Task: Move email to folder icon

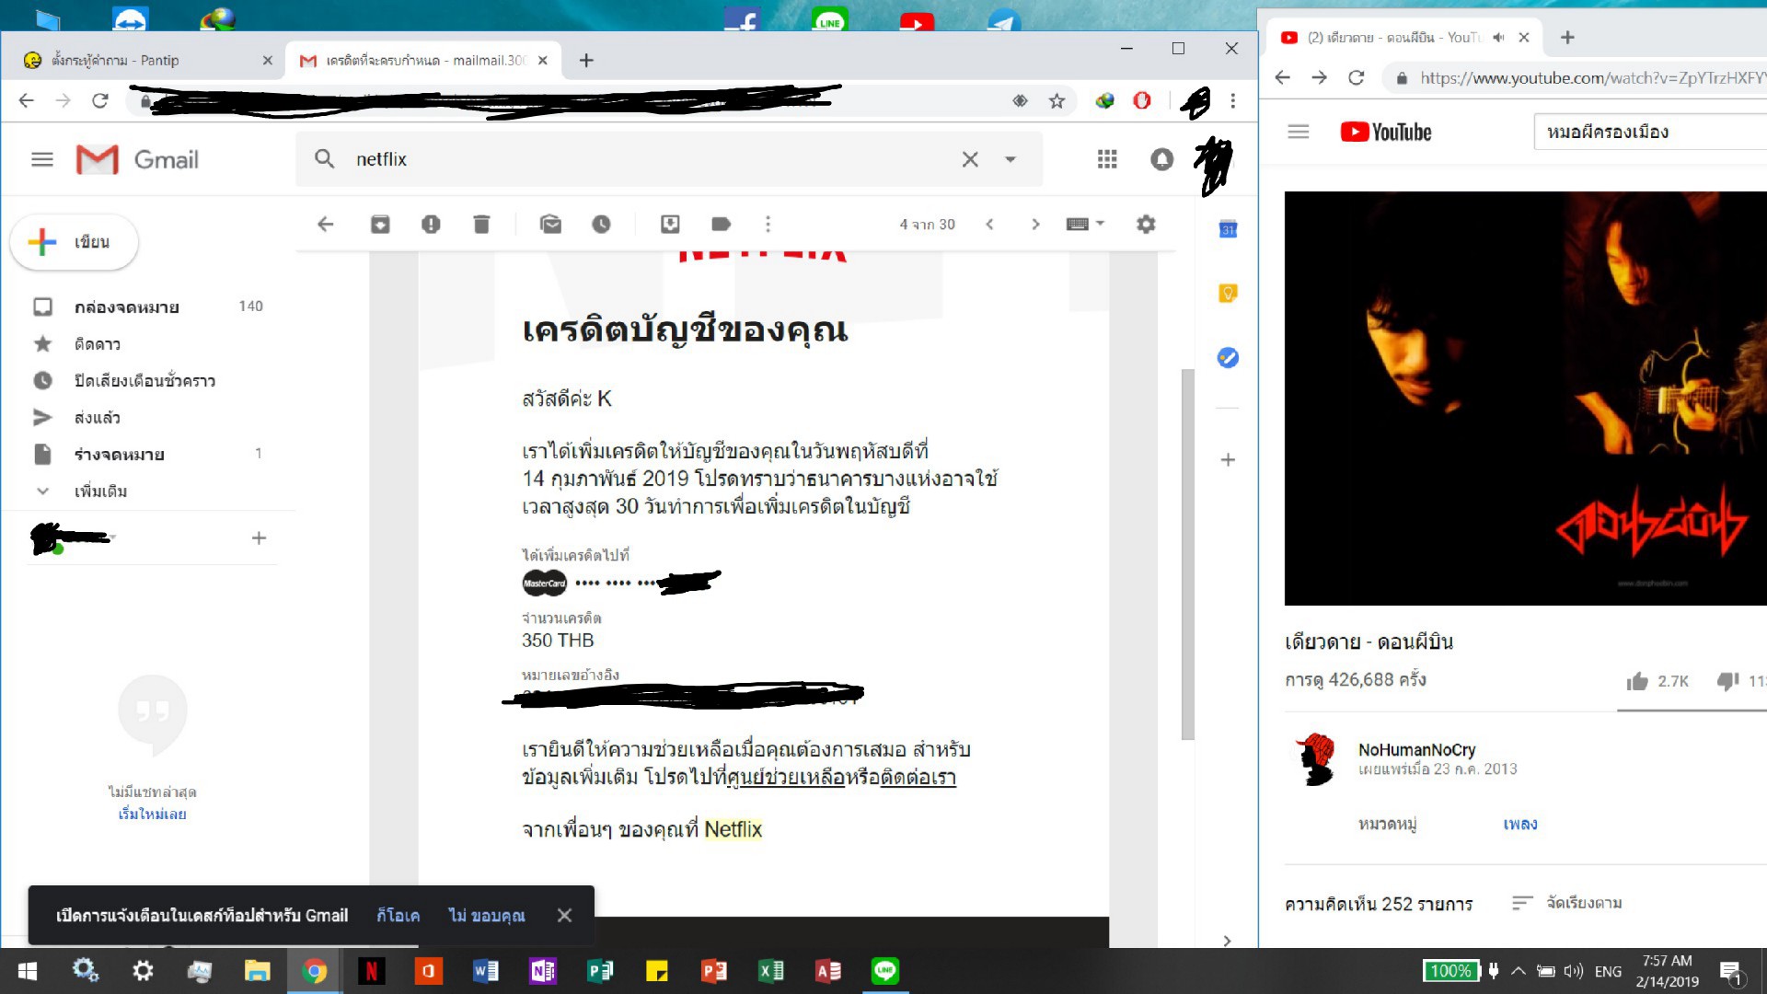Action: (x=670, y=224)
